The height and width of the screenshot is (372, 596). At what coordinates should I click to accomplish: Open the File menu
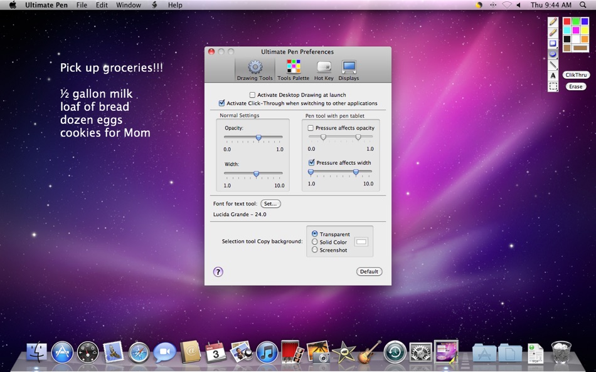pyautogui.click(x=82, y=5)
